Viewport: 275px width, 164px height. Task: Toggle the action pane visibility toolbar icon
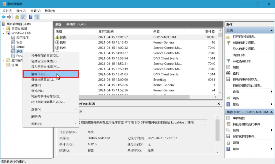37,17
